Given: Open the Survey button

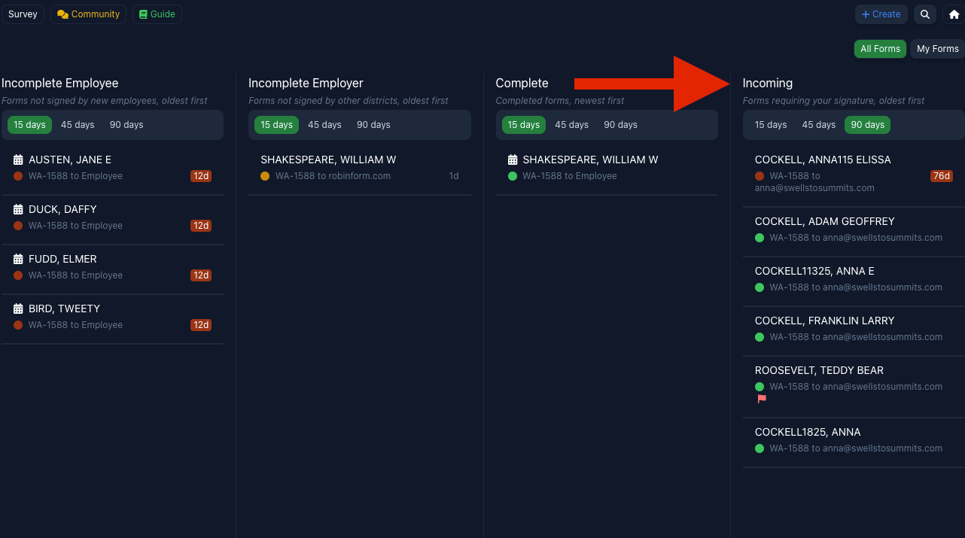Looking at the screenshot, I should point(23,14).
